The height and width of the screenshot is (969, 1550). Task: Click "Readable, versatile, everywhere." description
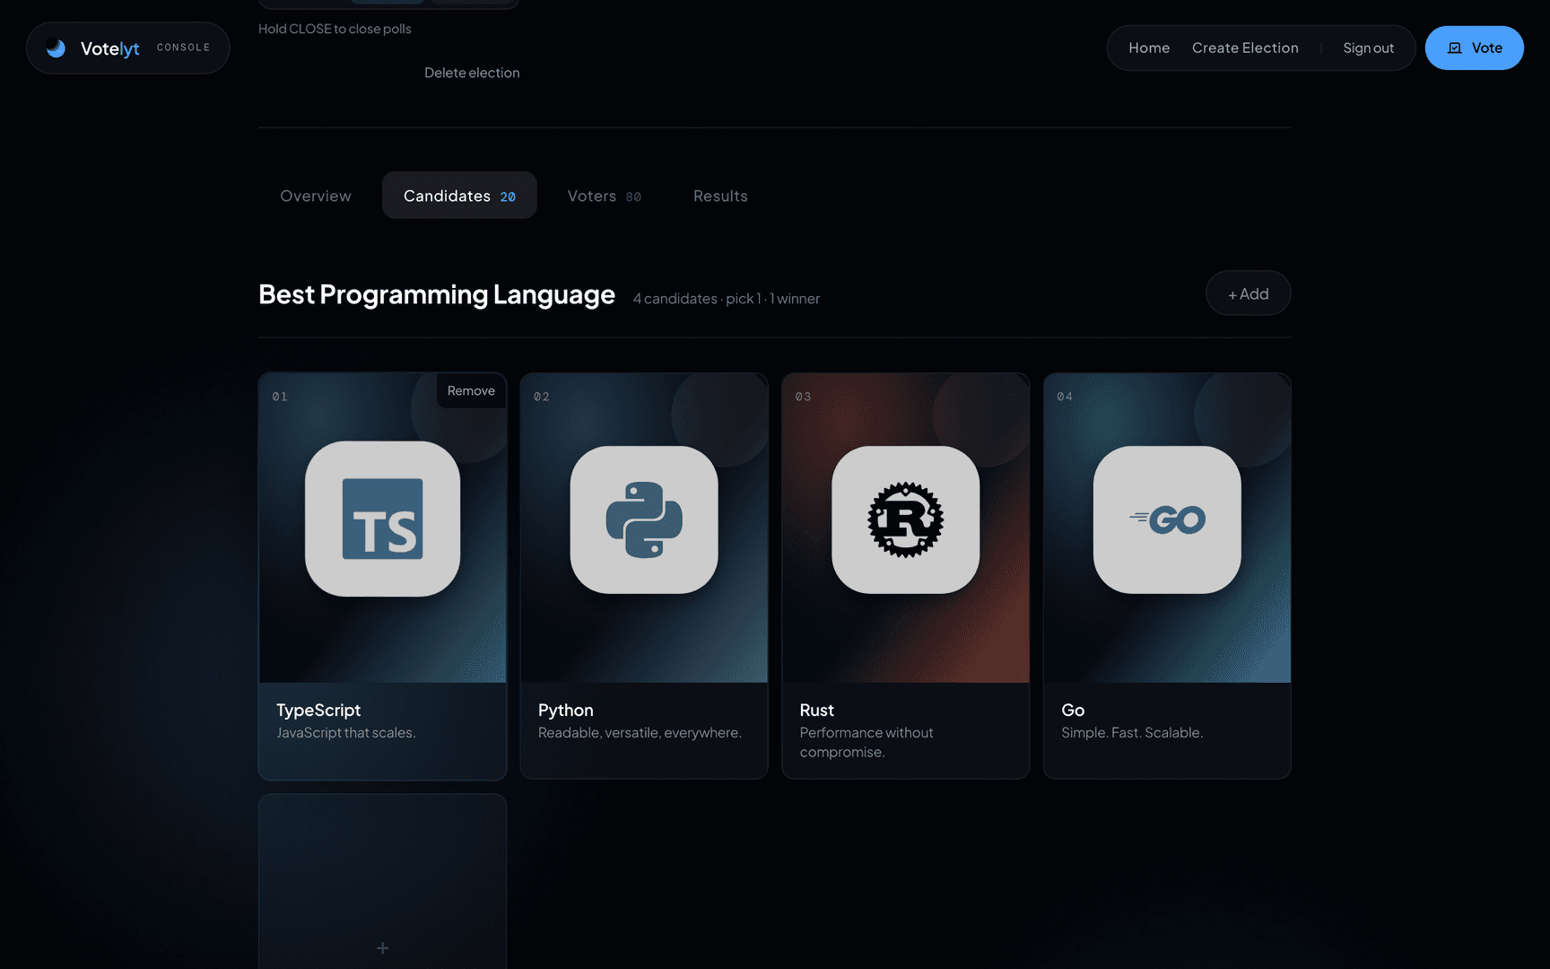[640, 733]
